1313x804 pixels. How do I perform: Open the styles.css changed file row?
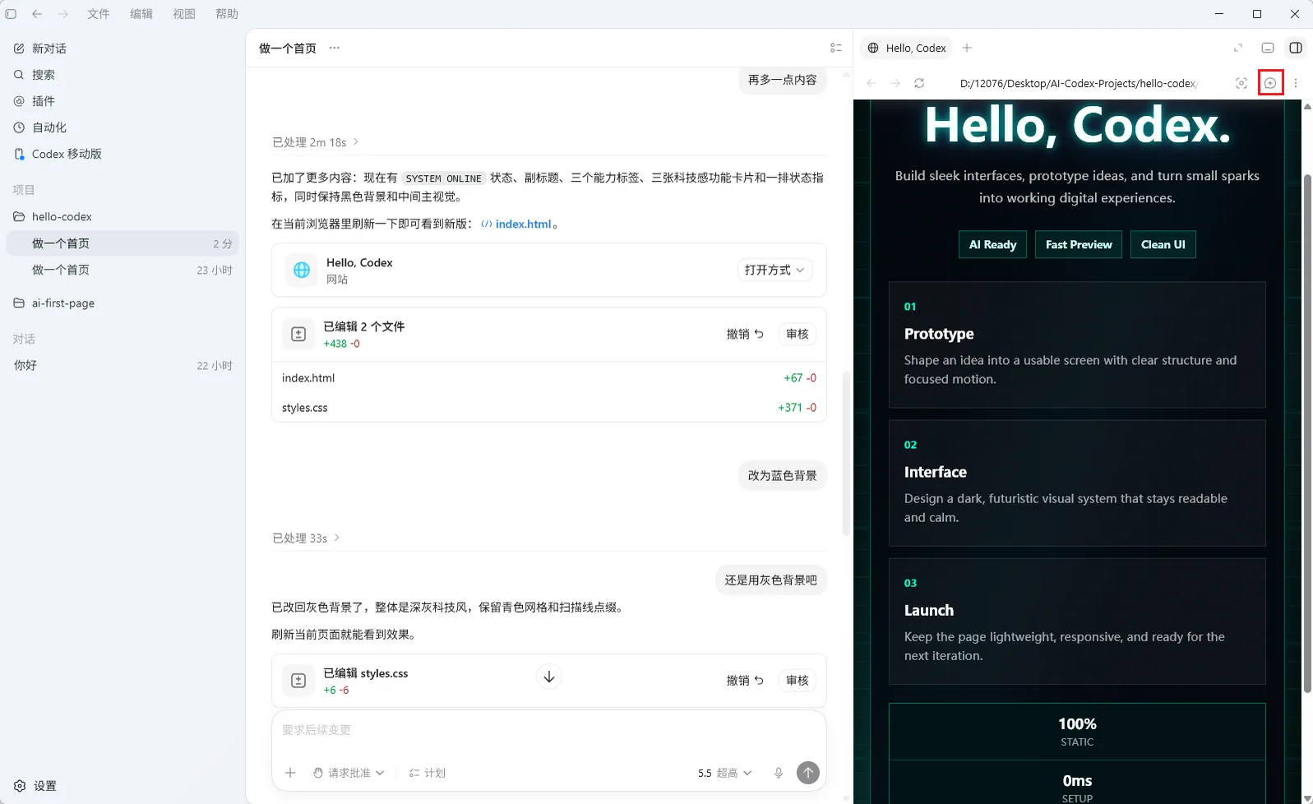[x=549, y=408]
